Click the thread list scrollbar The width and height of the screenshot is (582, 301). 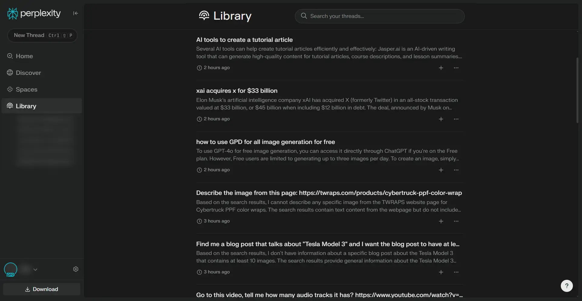pos(577,90)
